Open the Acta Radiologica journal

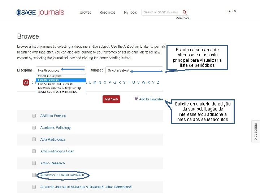(53, 139)
